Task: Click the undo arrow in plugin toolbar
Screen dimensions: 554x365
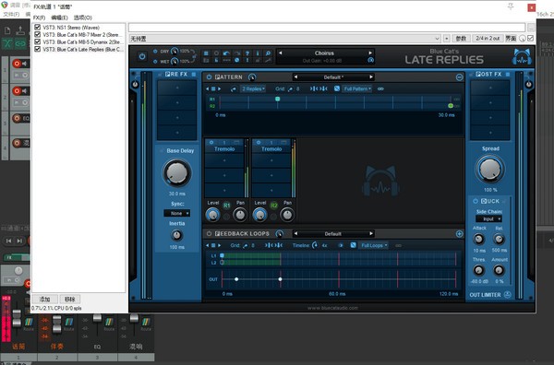Action: 226,53
